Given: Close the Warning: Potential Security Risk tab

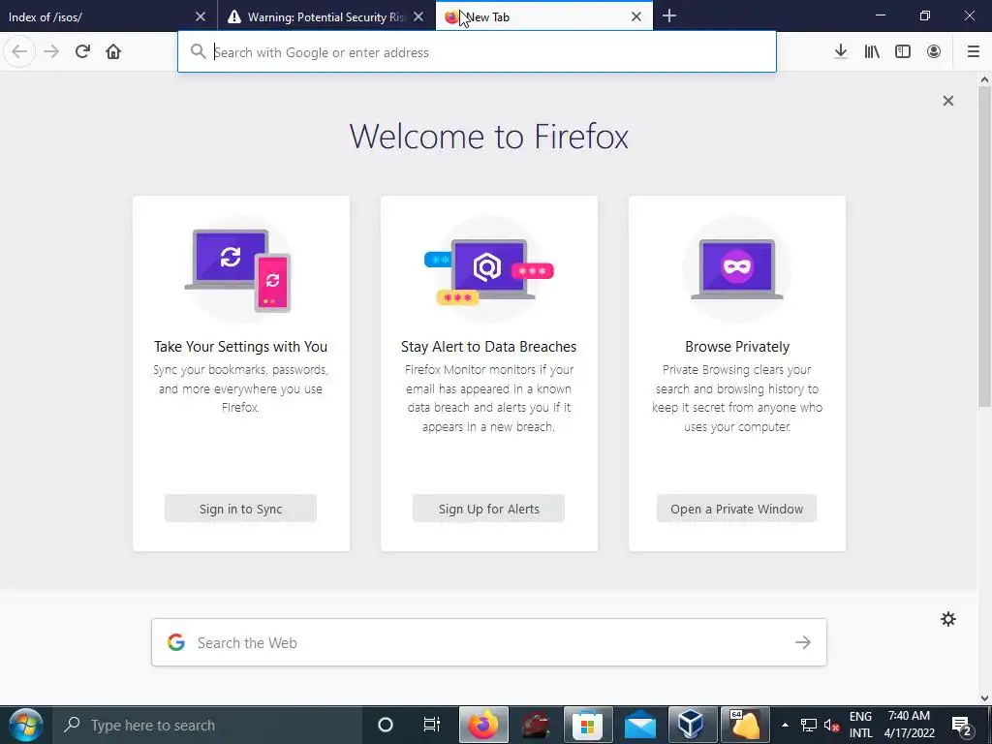Looking at the screenshot, I should (418, 16).
